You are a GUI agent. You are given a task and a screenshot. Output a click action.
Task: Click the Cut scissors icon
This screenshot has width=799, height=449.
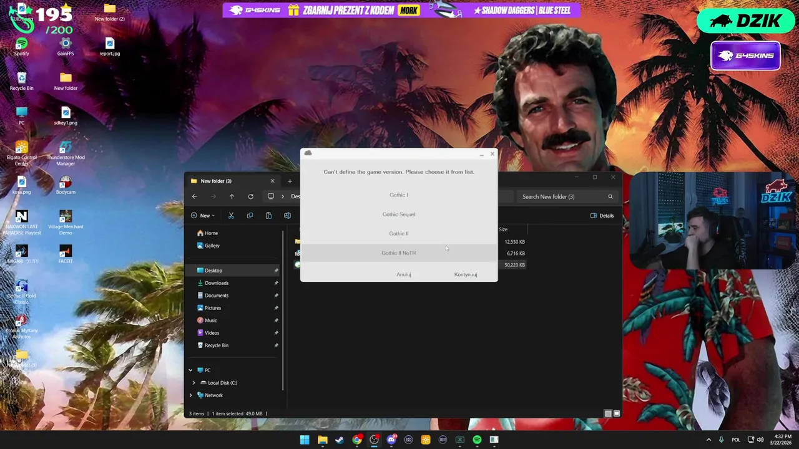231,215
